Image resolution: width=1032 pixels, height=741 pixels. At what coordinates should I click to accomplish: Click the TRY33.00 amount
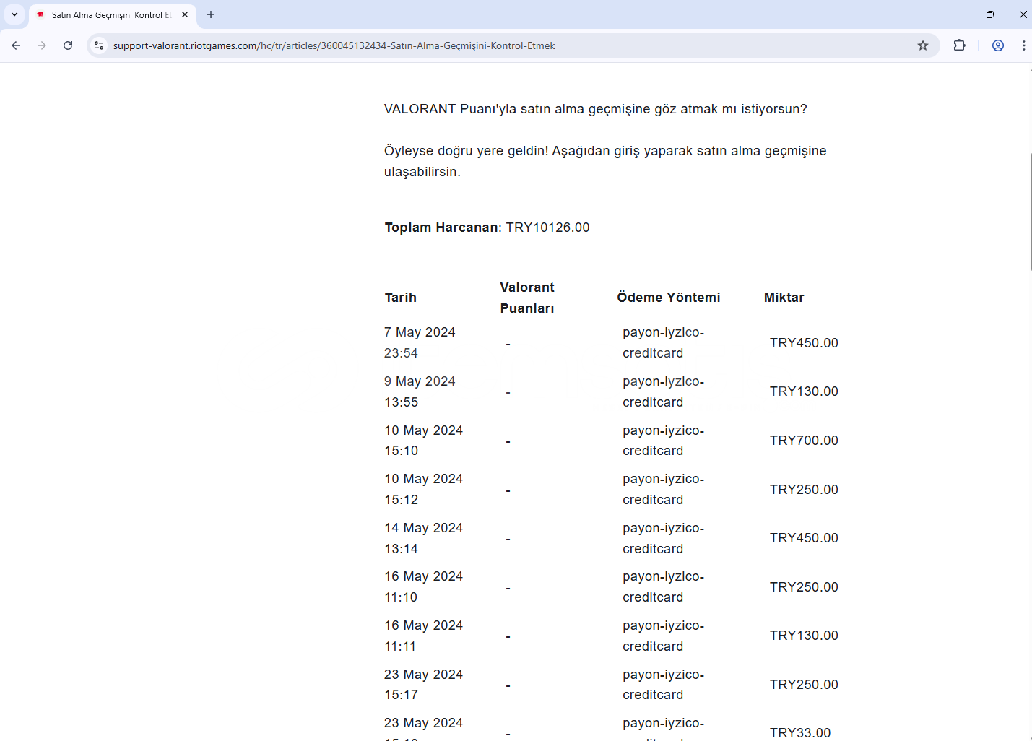click(800, 733)
